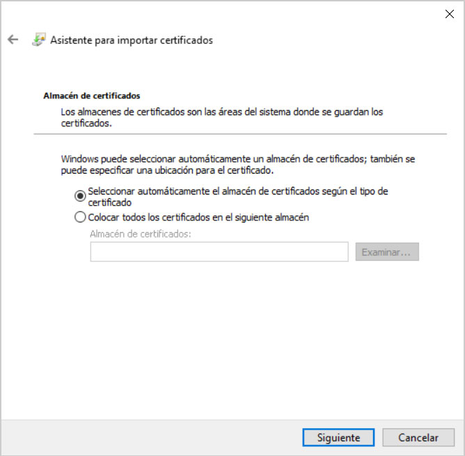Choose 'Colocar todos los certificados' radio button
The image size is (465, 456).
80,217
